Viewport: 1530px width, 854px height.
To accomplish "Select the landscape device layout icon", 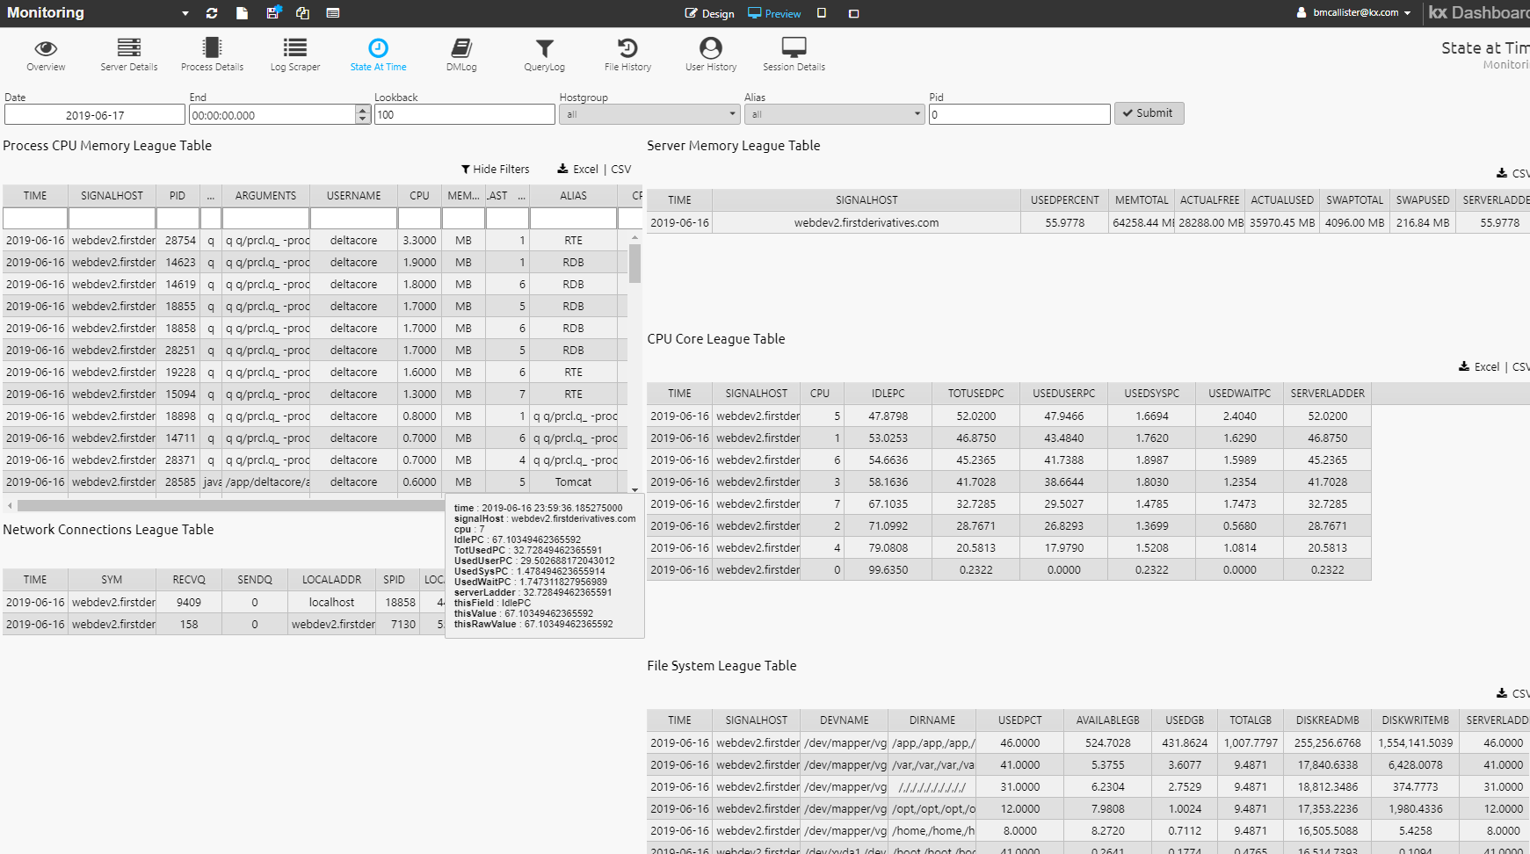I will tap(853, 13).
